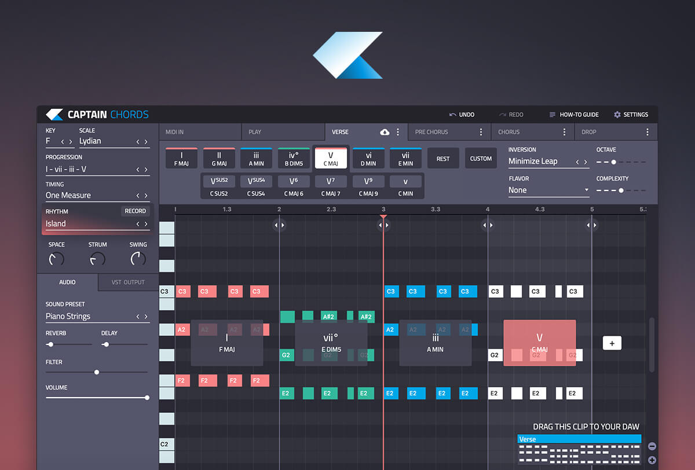Click the Filter slider handle
Screen dimensions: 695x470
coord(97,372)
